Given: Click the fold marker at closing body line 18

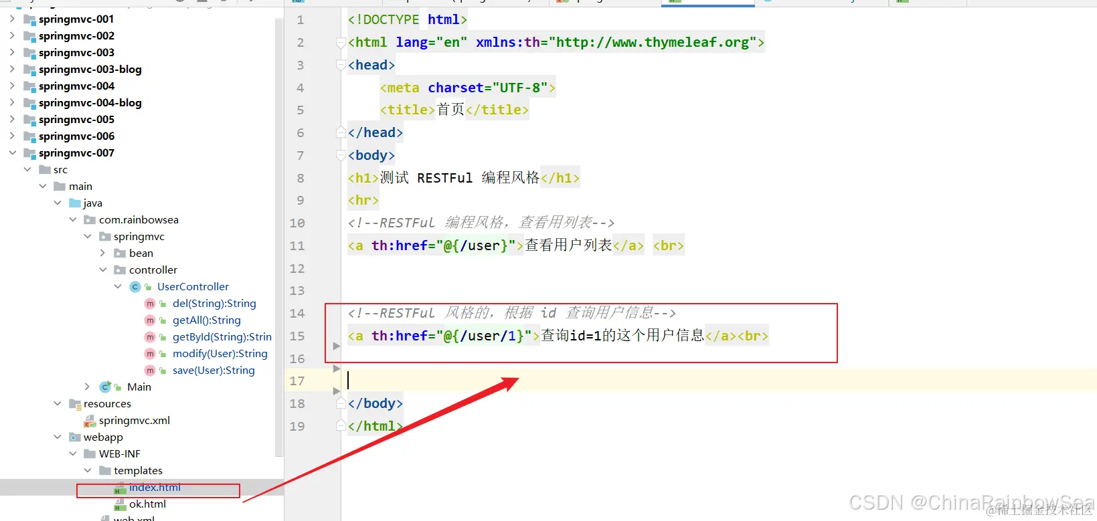Looking at the screenshot, I should (x=341, y=404).
